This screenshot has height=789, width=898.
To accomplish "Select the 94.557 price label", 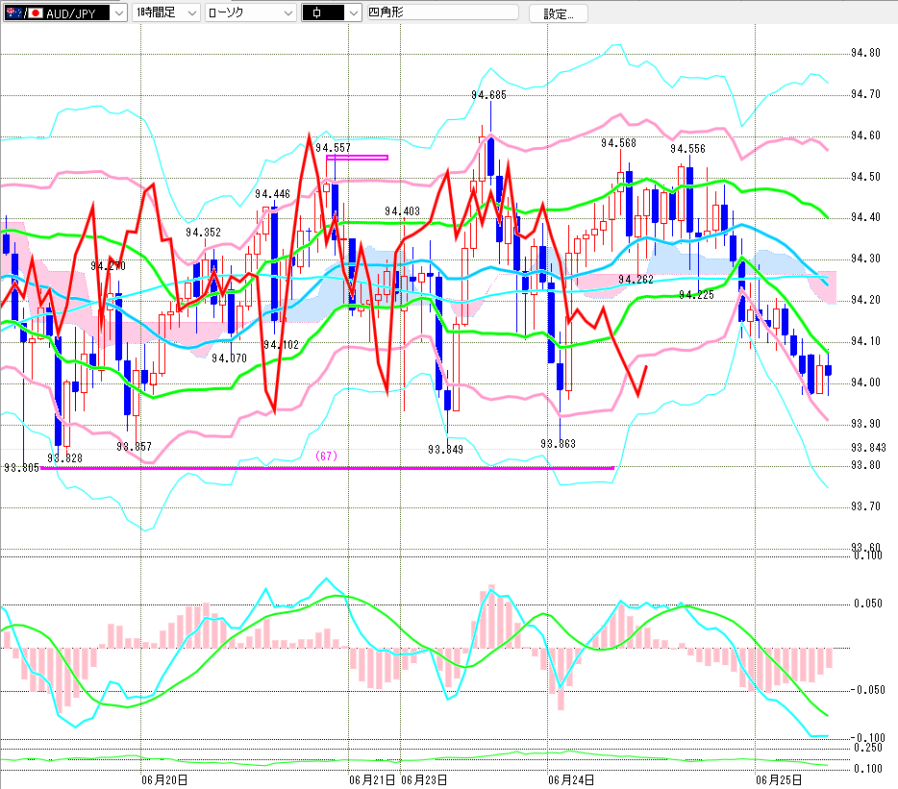I will 333,148.
